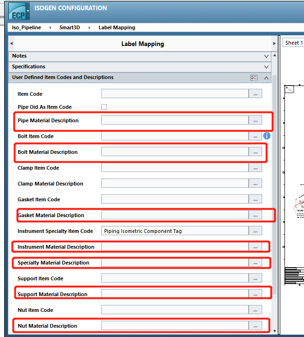Open the ECP application menu icon

coord(19,11)
